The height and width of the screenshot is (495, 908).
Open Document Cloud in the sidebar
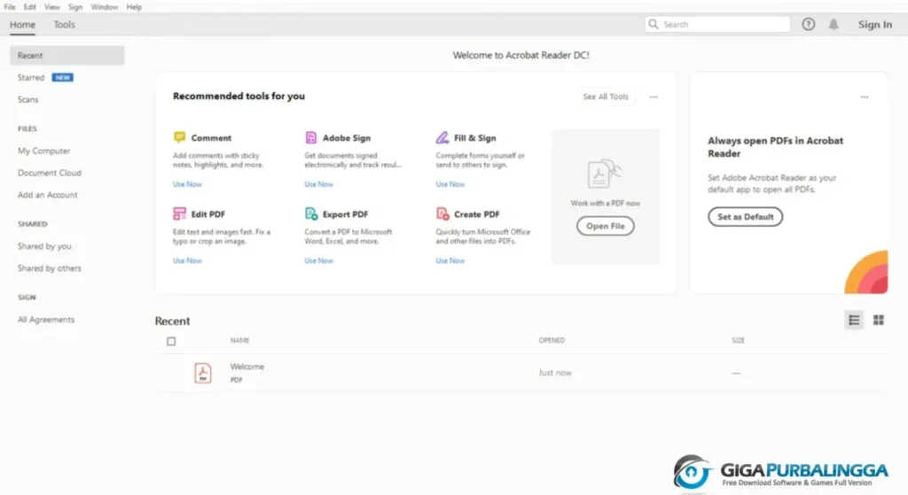[50, 173]
